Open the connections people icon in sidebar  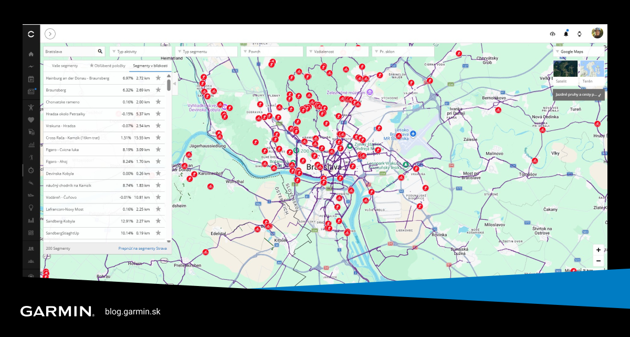click(x=31, y=248)
